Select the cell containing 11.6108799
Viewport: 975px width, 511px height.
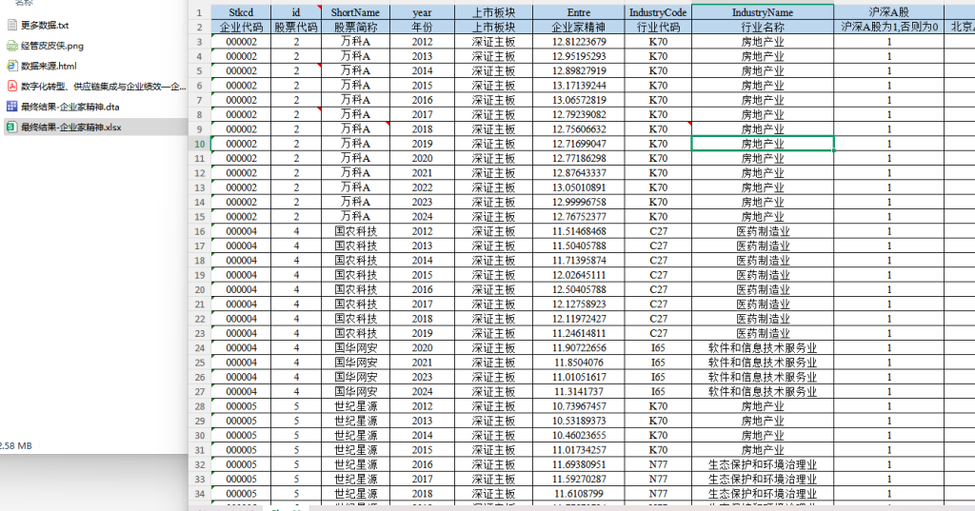pos(579,494)
